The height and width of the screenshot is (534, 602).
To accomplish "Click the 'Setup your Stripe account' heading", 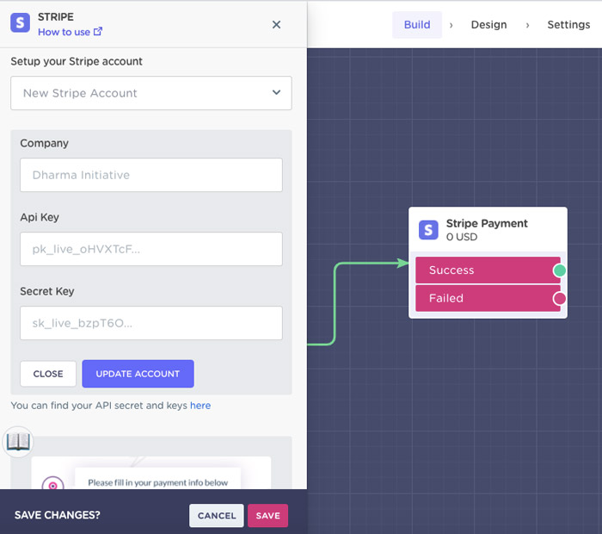I will 77,61.
